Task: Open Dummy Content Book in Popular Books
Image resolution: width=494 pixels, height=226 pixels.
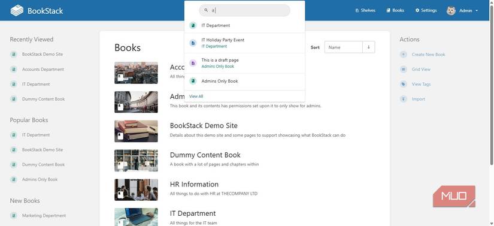Action: (43, 164)
